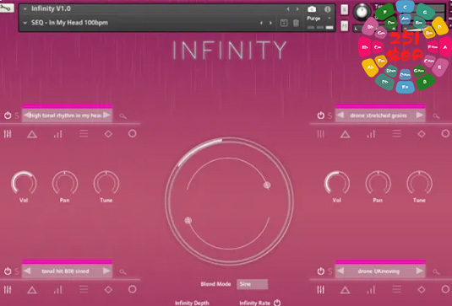This screenshot has width=452, height=306.
Task: Open the Purge dropdown menu
Action: click(x=329, y=18)
